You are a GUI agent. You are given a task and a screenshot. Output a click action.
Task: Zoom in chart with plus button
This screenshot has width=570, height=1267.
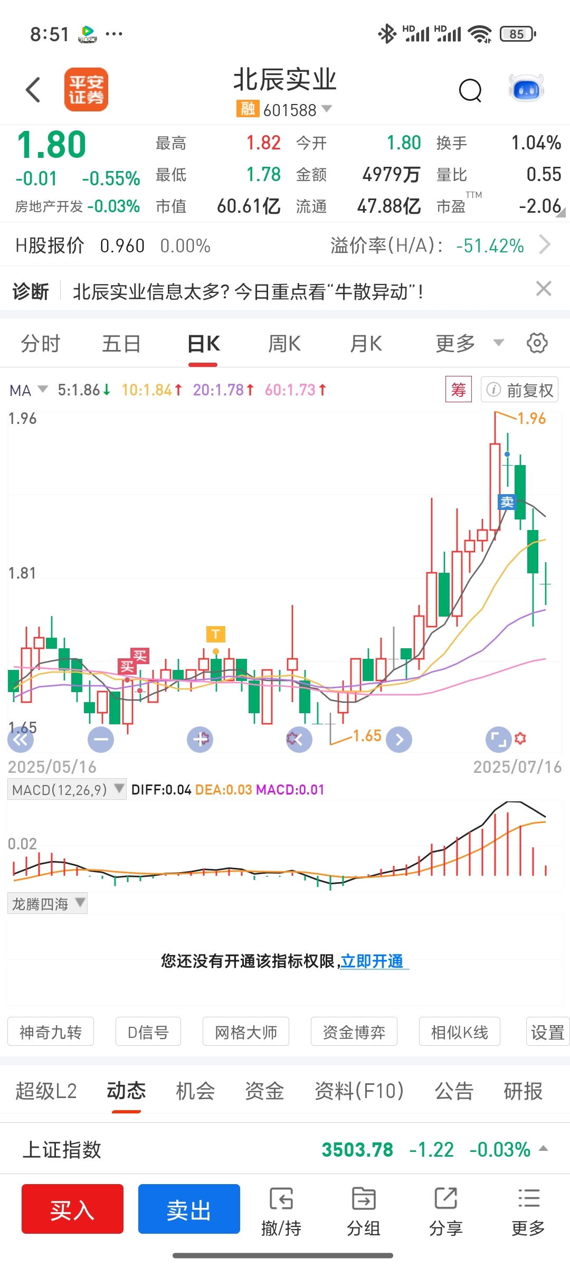[x=200, y=739]
